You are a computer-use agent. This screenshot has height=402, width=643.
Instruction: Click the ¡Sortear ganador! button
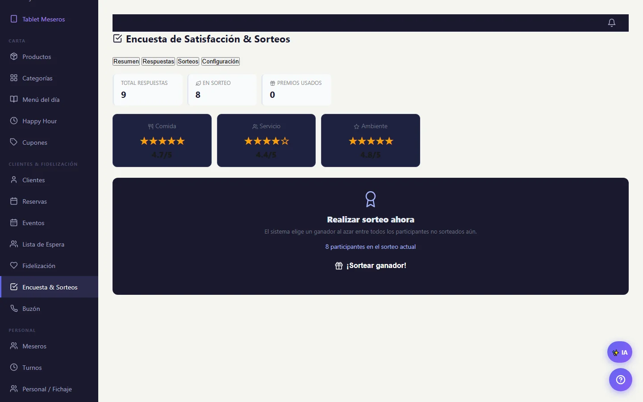pyautogui.click(x=371, y=265)
